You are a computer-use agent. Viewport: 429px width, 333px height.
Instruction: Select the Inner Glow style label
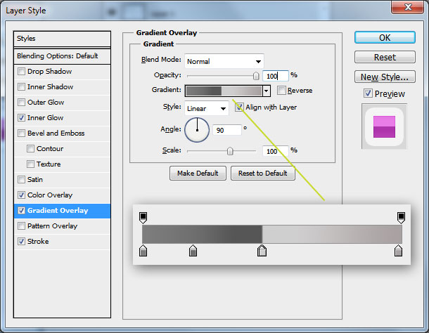pos(46,118)
